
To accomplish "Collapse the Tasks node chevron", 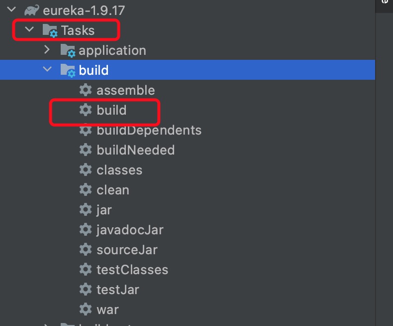I will pyautogui.click(x=29, y=29).
